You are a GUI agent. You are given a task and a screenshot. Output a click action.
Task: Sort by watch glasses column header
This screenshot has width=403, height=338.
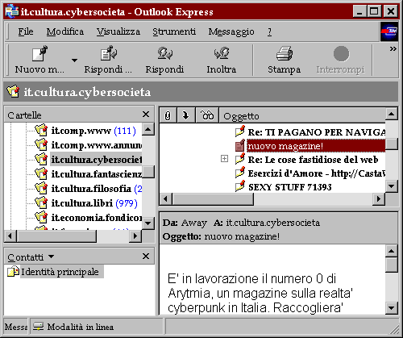click(x=207, y=115)
